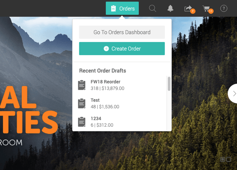Click Go To Orders Dashboard button
Viewport: 237px width, 170px height.
coord(122,32)
